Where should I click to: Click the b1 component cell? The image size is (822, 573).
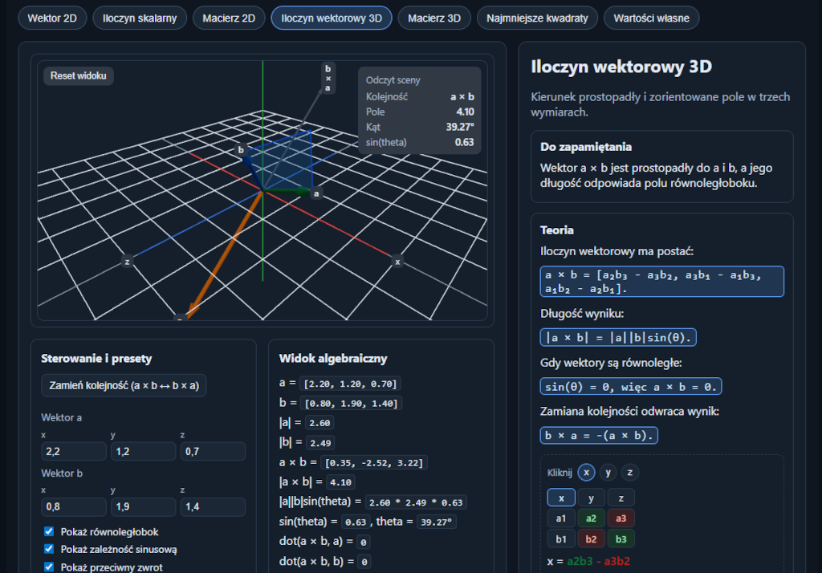tap(561, 539)
